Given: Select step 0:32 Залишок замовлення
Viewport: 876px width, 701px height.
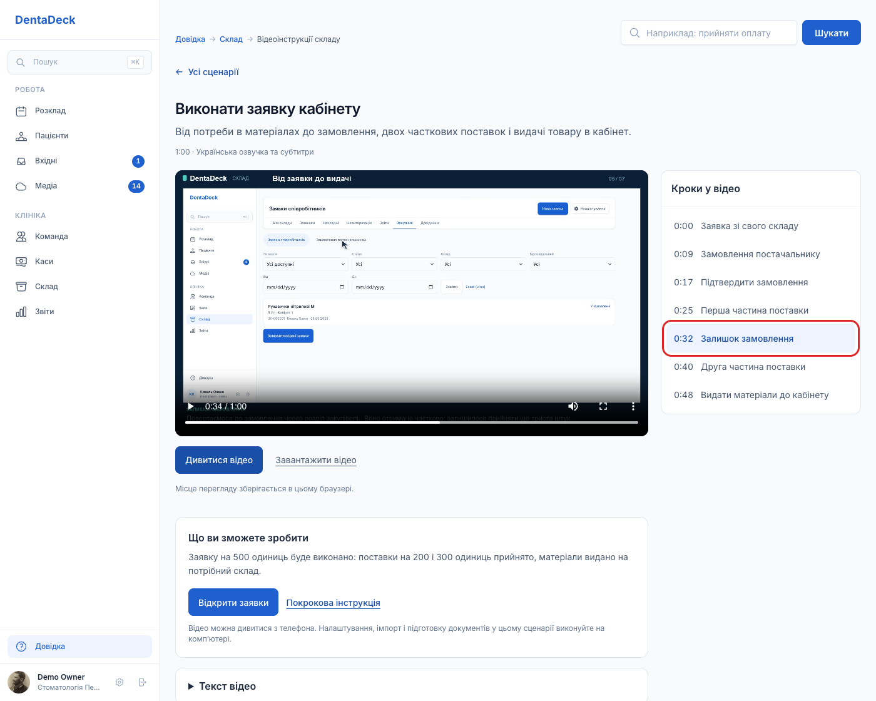Looking at the screenshot, I should 760,339.
